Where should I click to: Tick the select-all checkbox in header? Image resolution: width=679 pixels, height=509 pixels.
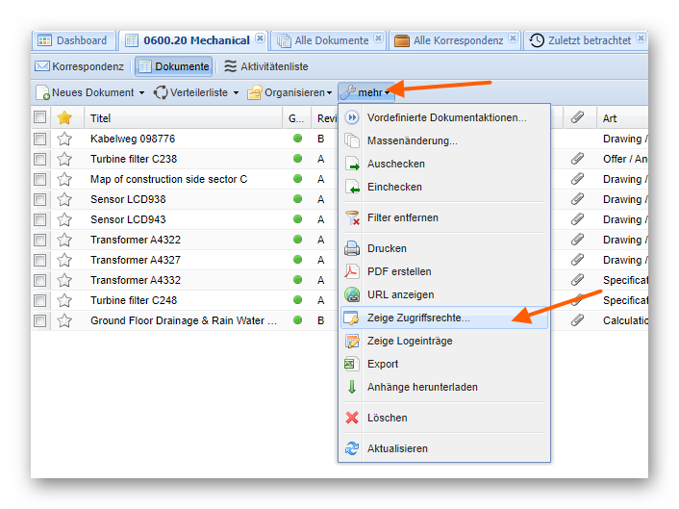[x=39, y=117]
